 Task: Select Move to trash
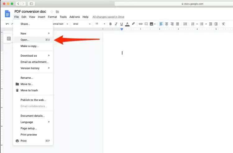point(33,90)
